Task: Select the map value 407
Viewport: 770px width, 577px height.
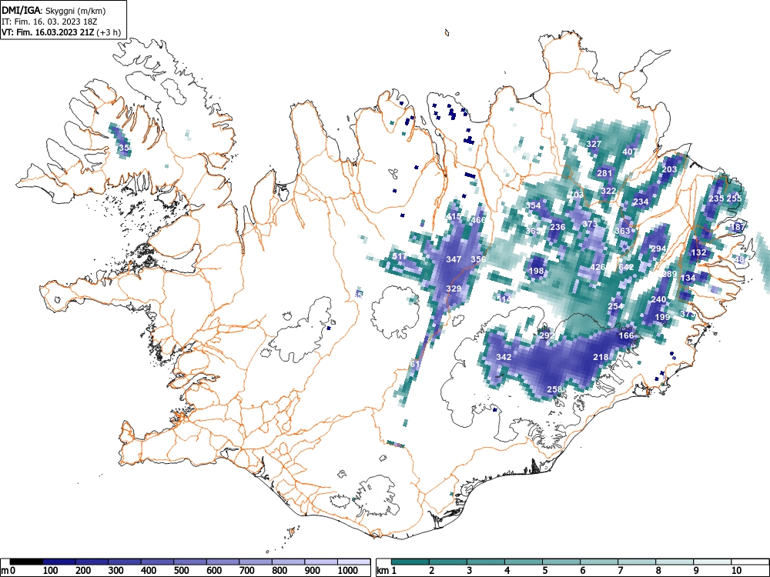Action: (630, 152)
